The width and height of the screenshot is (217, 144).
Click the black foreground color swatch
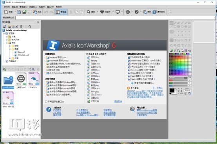[x=172, y=90]
